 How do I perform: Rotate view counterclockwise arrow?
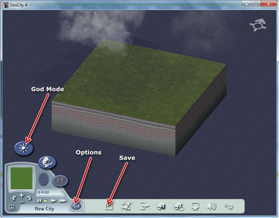[14, 198]
